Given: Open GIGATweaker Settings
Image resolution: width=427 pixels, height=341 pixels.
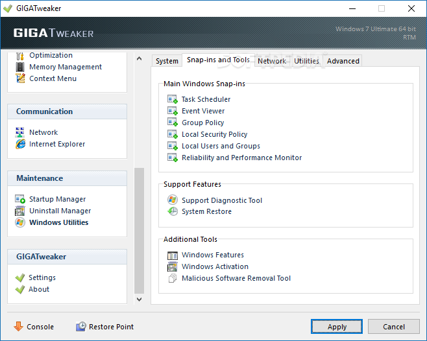Looking at the screenshot, I should (x=42, y=277).
